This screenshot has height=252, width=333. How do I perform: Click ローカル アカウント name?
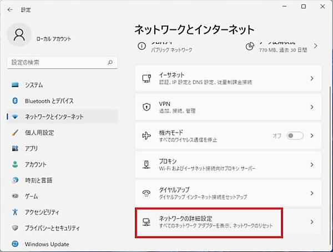[54, 39]
